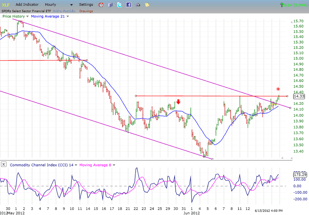Click the XLF ticker symbol field
This screenshot has width=309, height=215.
pyautogui.click(x=6, y=5)
